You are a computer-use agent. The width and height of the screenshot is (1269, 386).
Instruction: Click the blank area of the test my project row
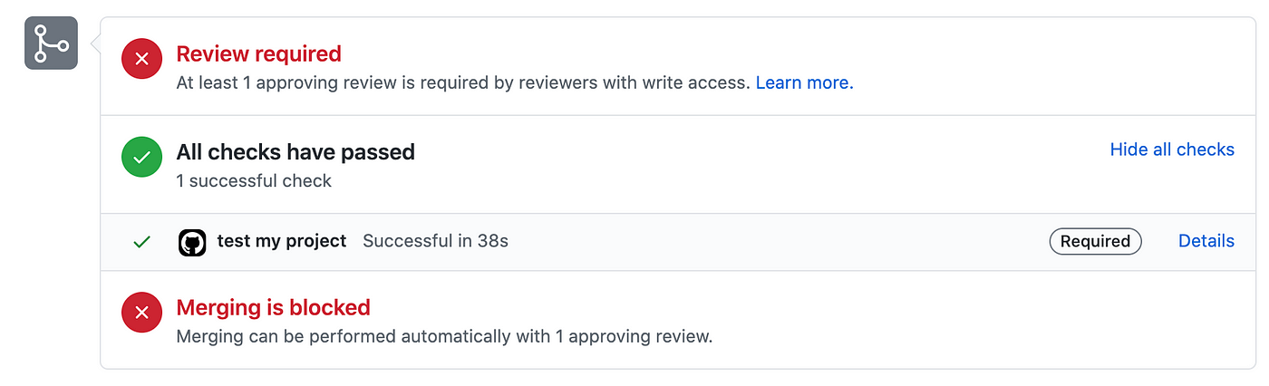tap(770, 242)
